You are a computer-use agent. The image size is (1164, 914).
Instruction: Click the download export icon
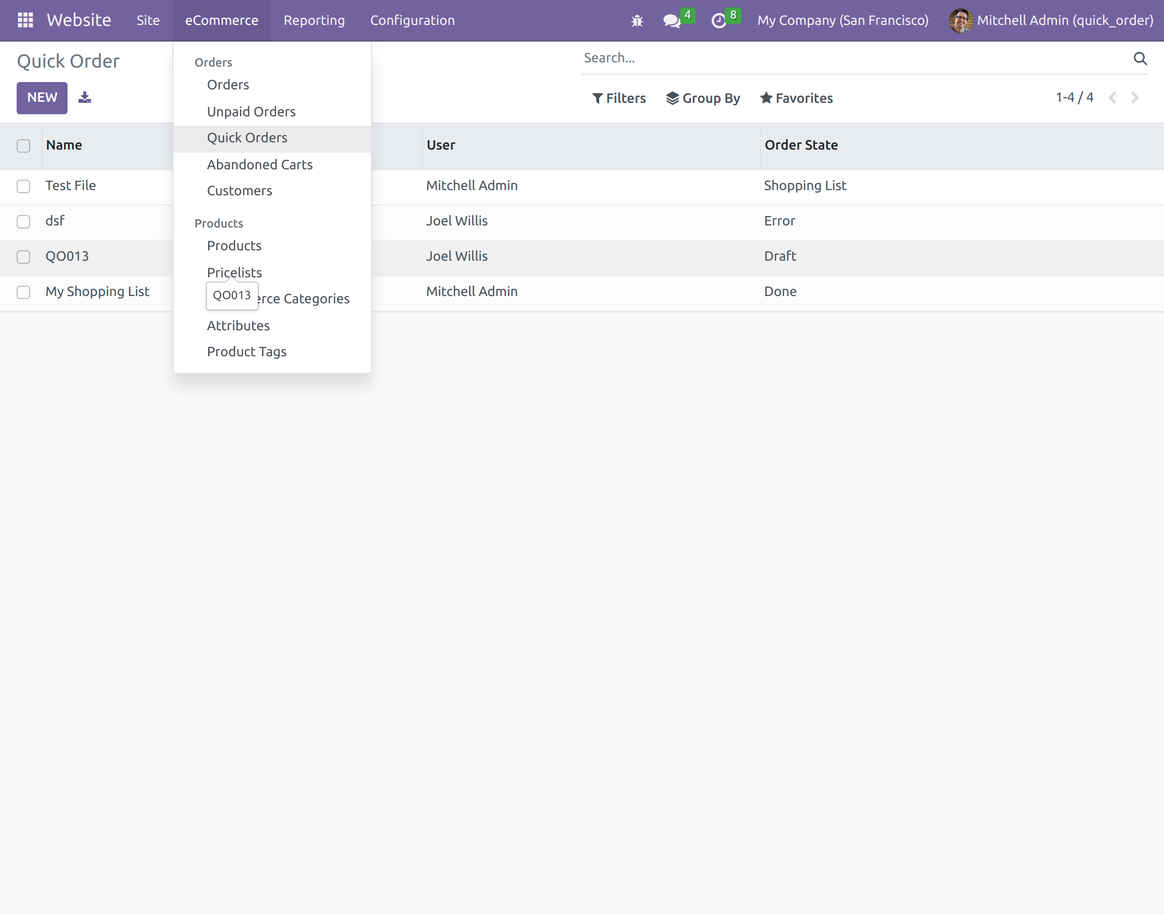click(x=85, y=98)
